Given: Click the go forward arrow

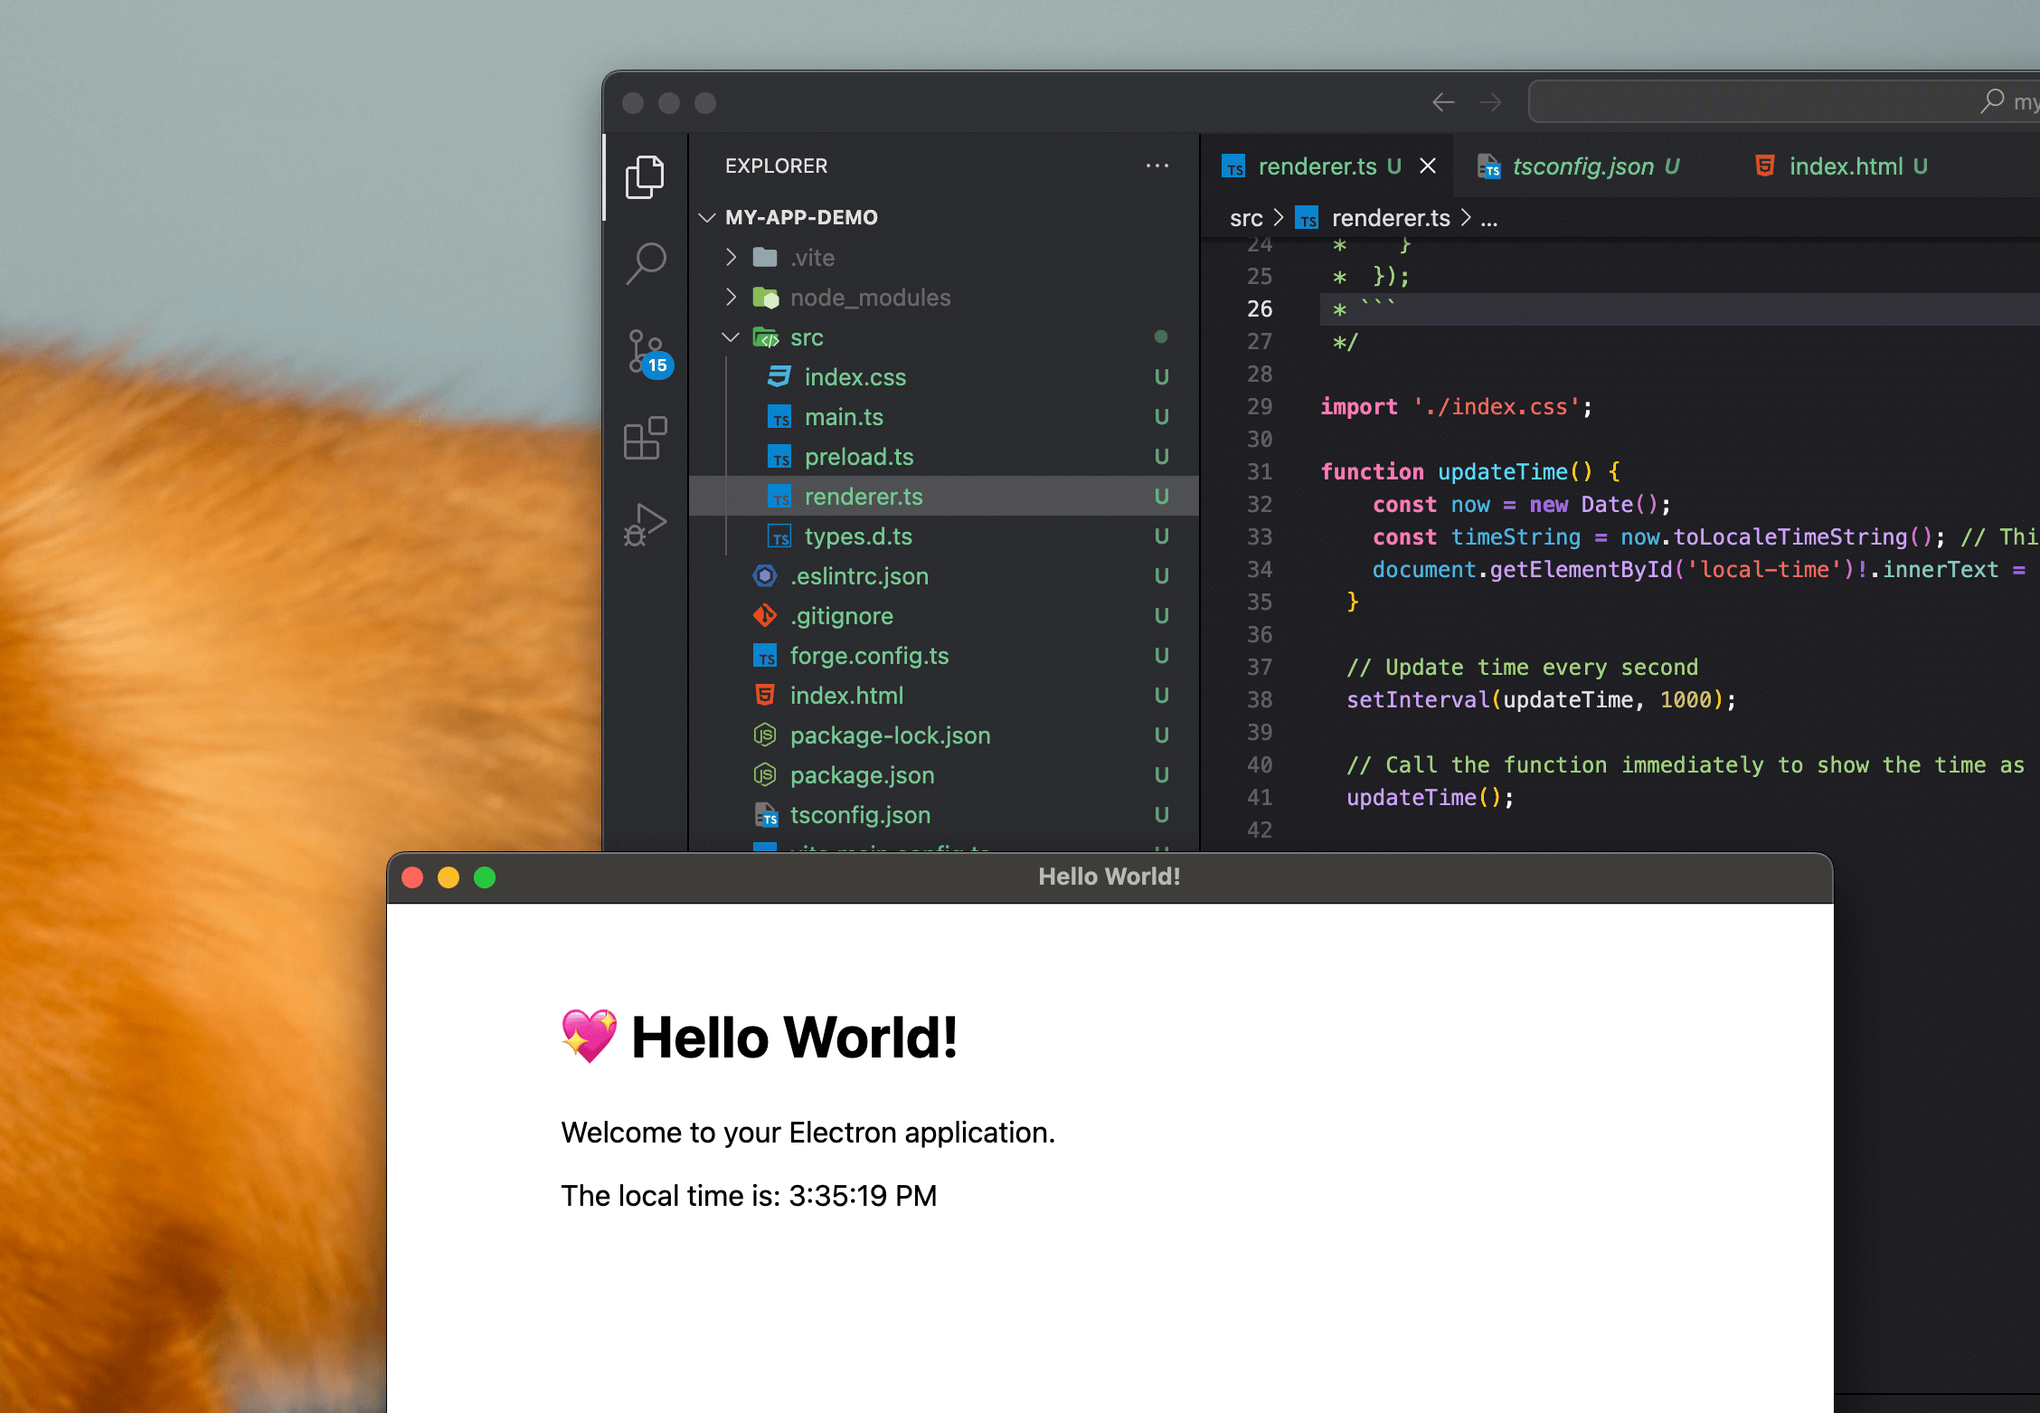Looking at the screenshot, I should [1490, 102].
